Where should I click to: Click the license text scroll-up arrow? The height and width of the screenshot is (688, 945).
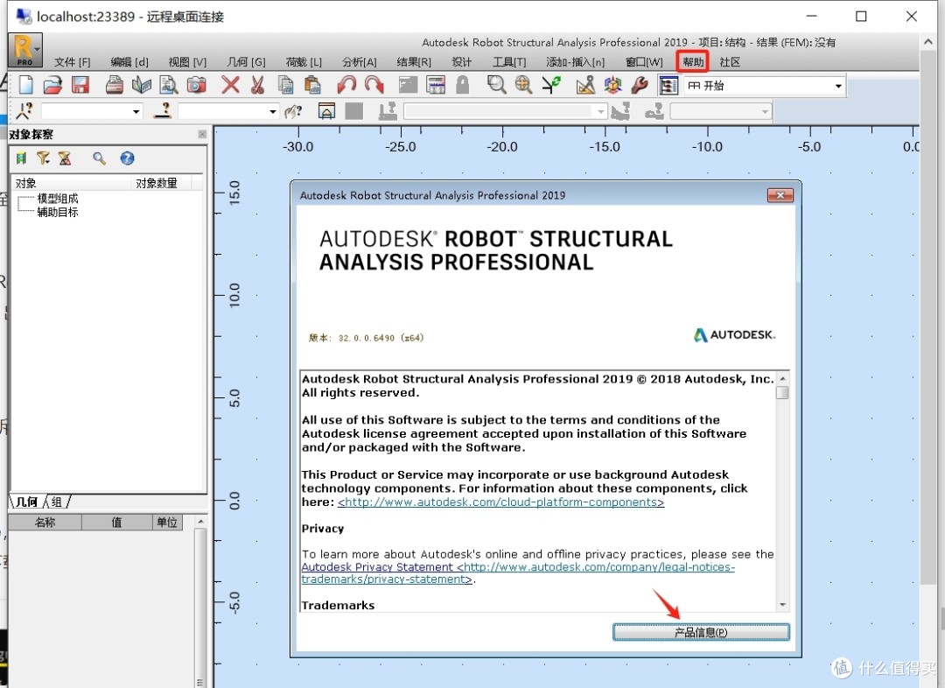click(782, 378)
